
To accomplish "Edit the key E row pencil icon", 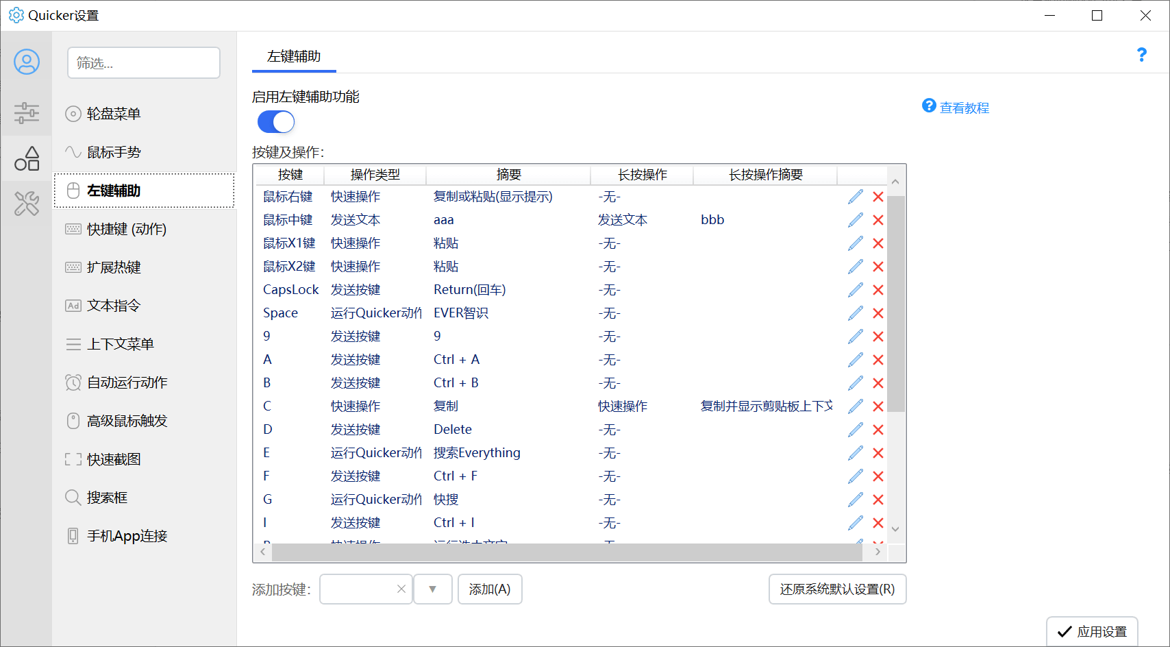I will tap(856, 453).
